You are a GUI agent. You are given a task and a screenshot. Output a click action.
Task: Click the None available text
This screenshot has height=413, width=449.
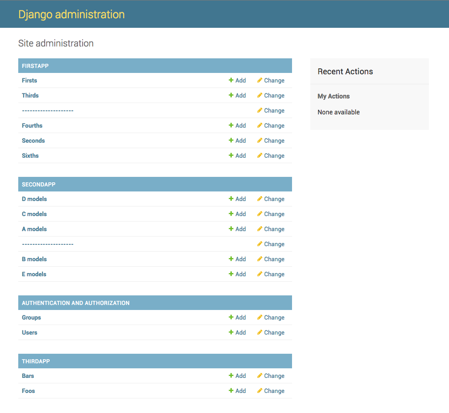(339, 112)
